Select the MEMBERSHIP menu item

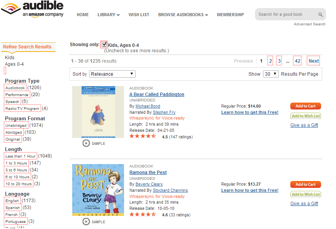pyautogui.click(x=230, y=15)
